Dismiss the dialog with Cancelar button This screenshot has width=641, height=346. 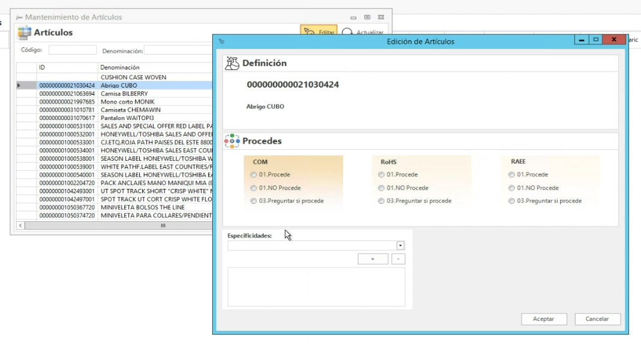pyautogui.click(x=597, y=319)
